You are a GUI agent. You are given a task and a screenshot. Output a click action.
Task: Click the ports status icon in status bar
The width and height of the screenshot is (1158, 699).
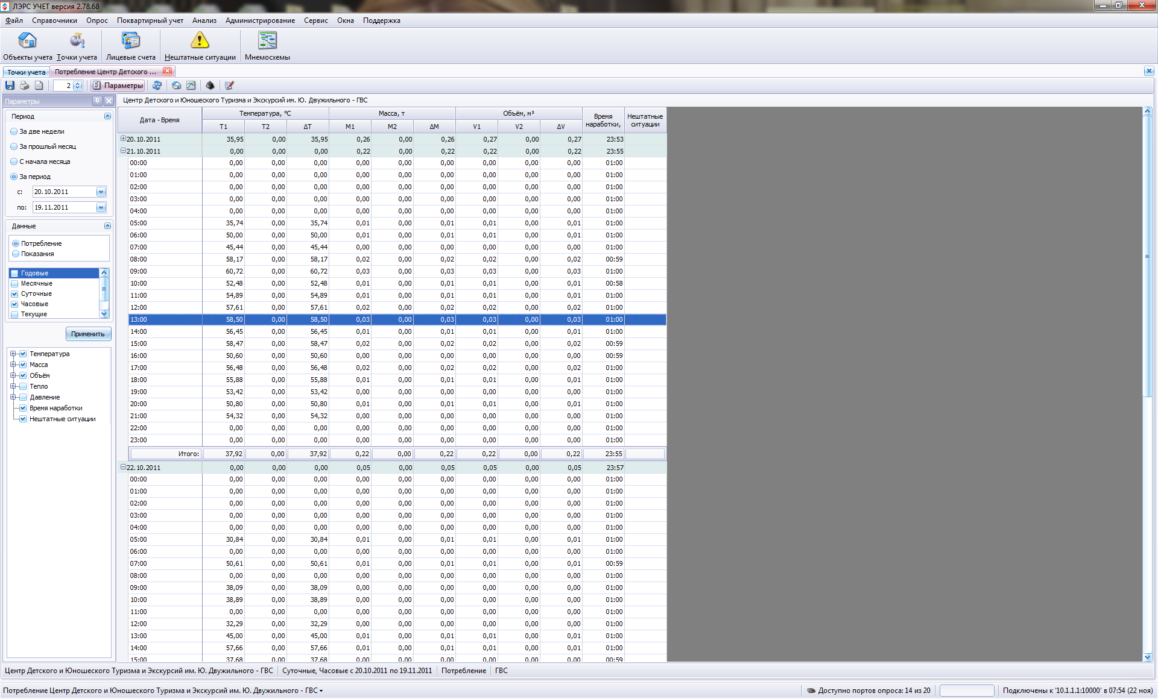811,691
